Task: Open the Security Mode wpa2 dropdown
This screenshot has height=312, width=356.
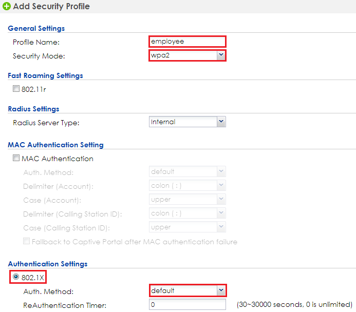Action: click(188, 55)
